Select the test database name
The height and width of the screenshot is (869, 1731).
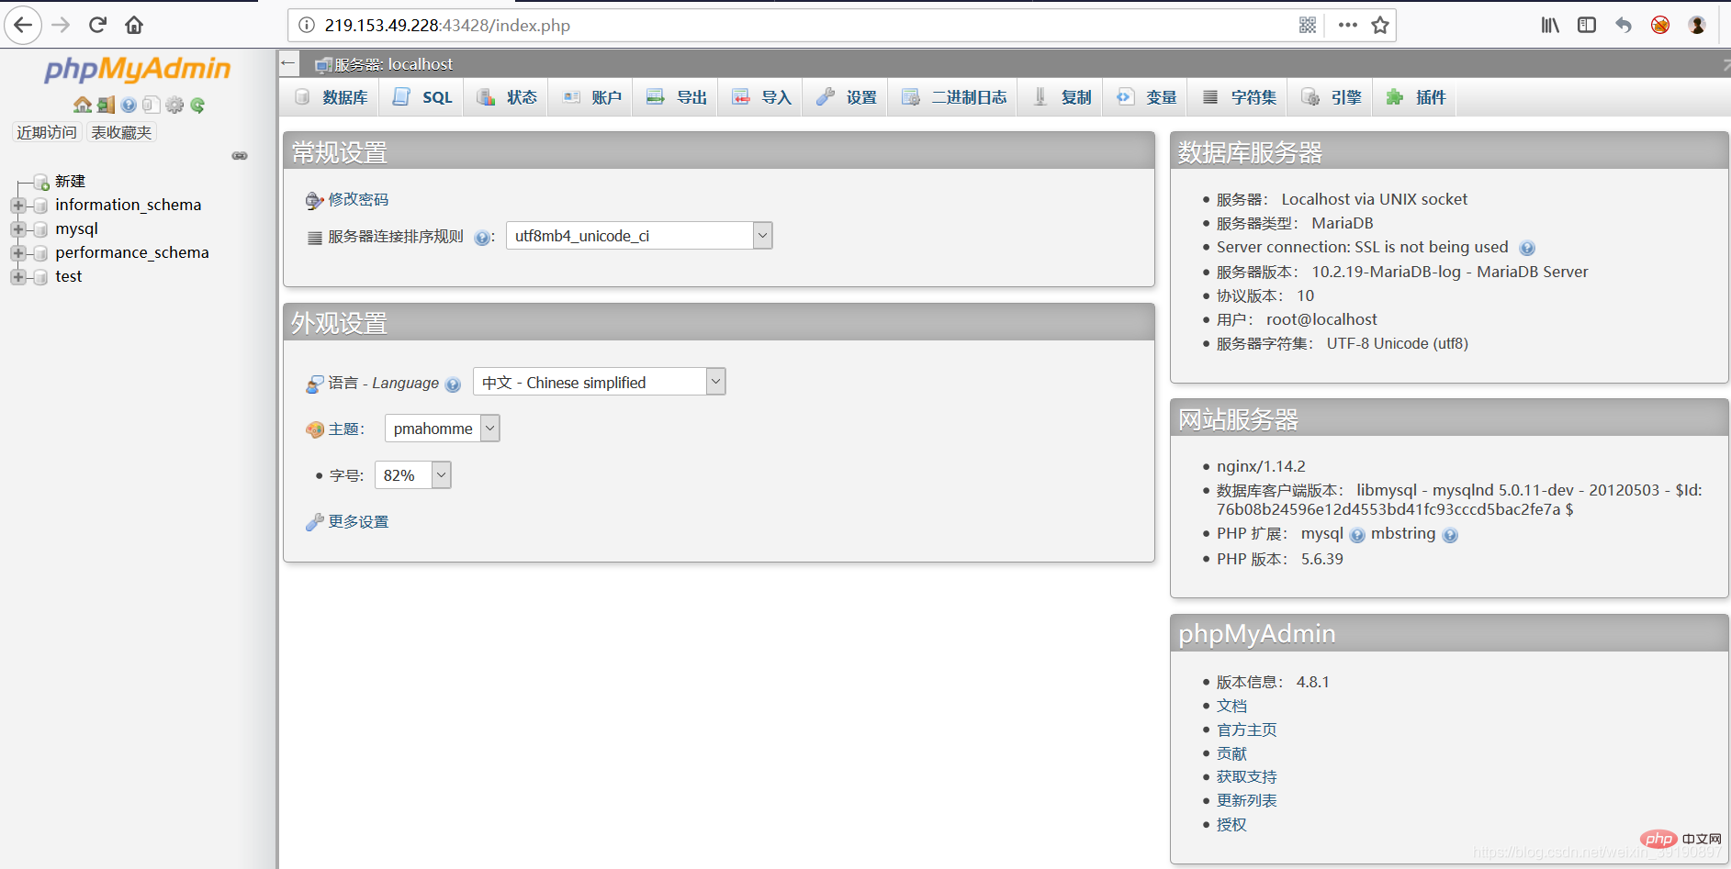pos(69,276)
